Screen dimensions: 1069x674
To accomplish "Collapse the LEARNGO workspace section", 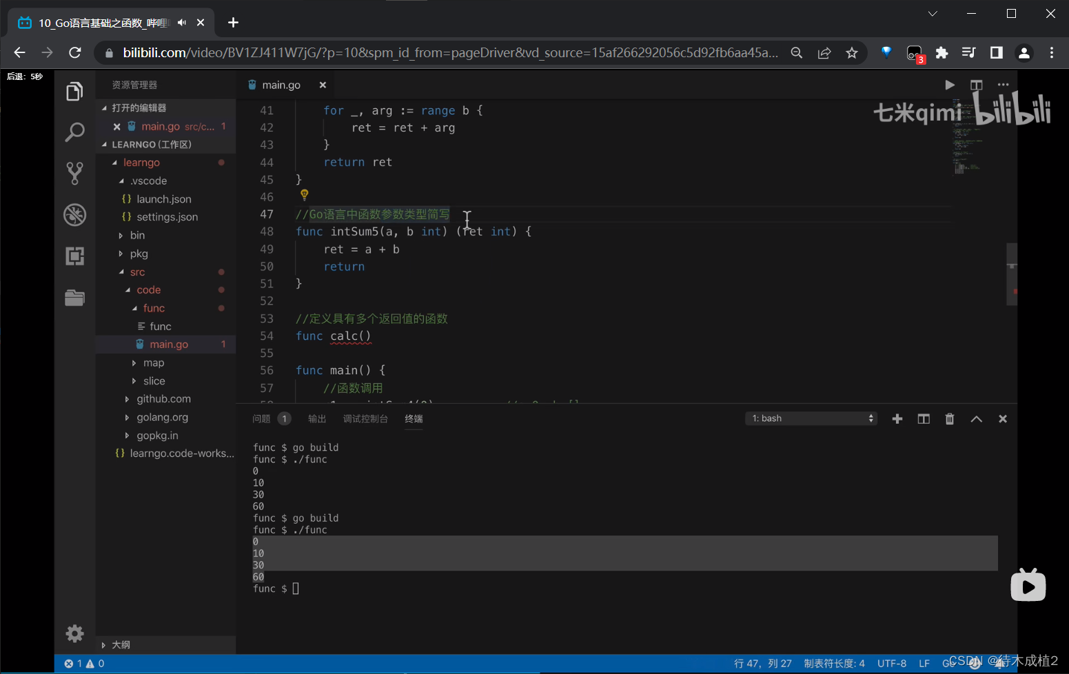I will [x=105, y=145].
